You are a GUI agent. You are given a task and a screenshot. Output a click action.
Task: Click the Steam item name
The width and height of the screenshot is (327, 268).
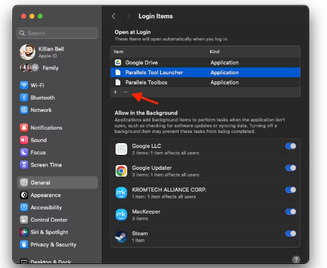point(140,233)
